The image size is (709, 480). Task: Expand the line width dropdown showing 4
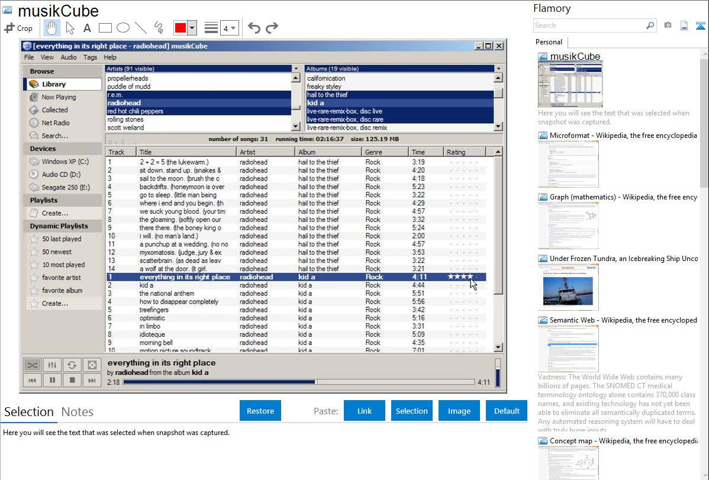(230, 28)
